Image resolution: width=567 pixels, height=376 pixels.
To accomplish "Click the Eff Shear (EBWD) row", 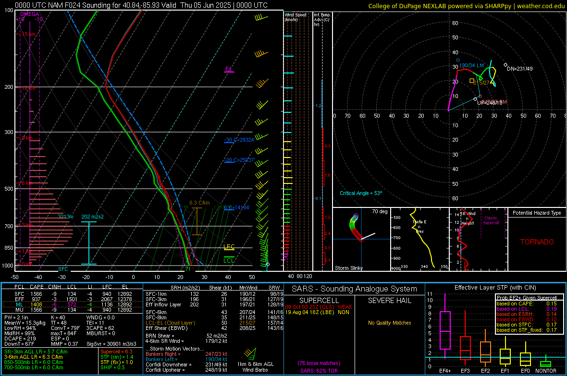I will 214,328.
